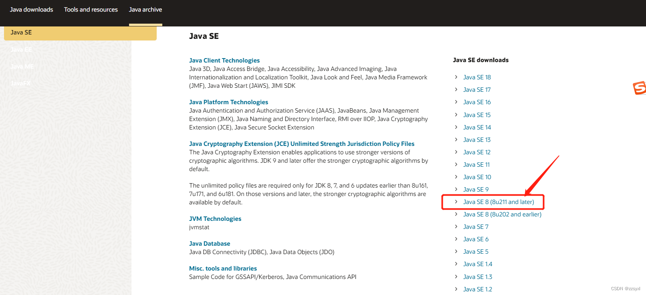The height and width of the screenshot is (295, 646).
Task: Open Java SE 8 (8u202 and earlier)
Action: point(502,214)
